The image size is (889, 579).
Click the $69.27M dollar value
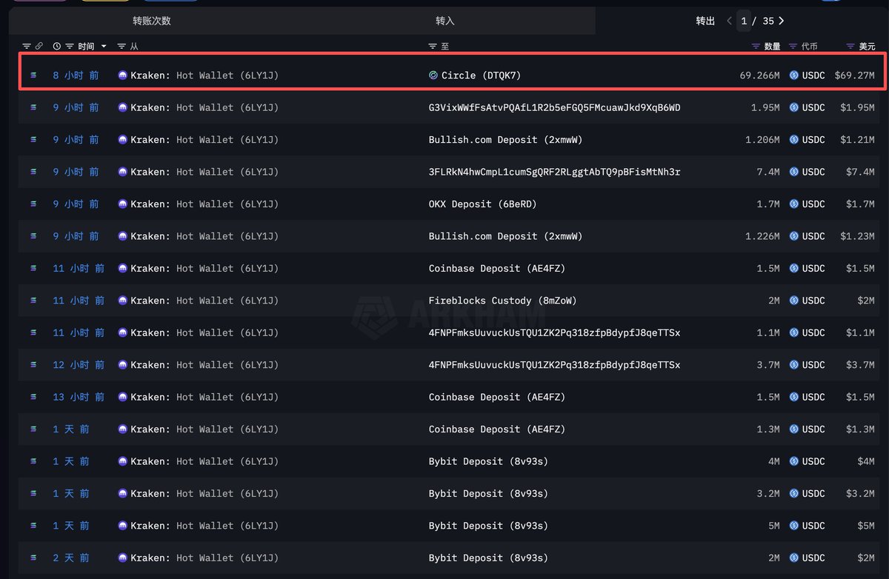854,76
